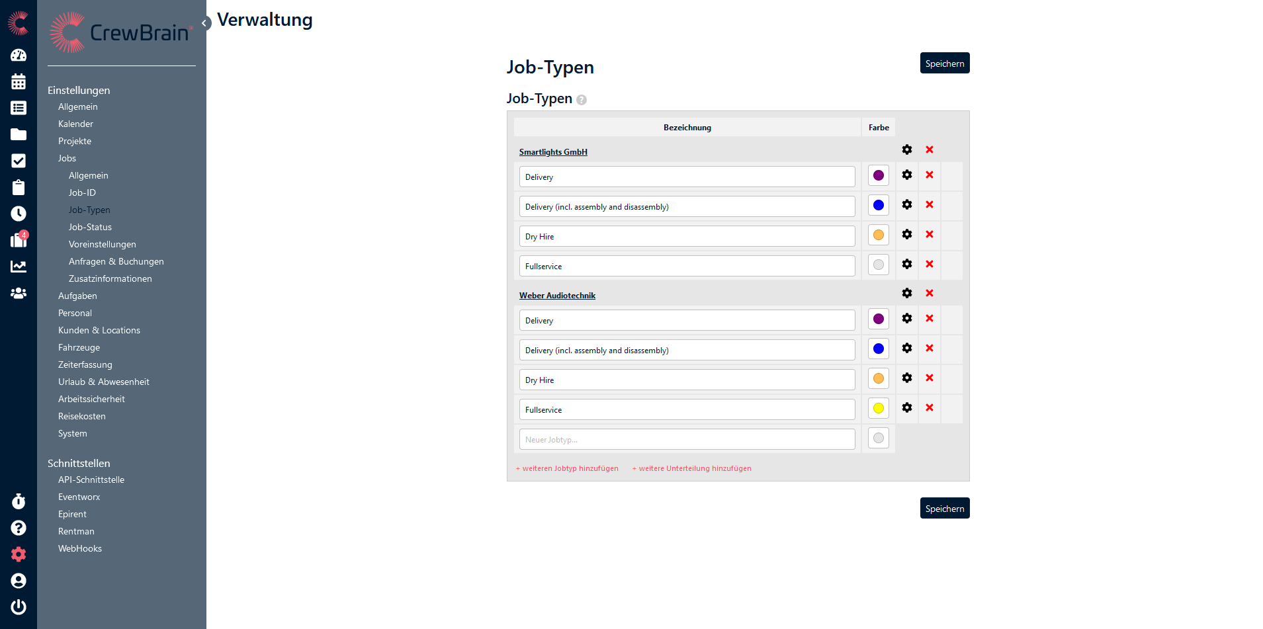Open the calendar icon in left rail
The image size is (1263, 629).
(x=19, y=81)
